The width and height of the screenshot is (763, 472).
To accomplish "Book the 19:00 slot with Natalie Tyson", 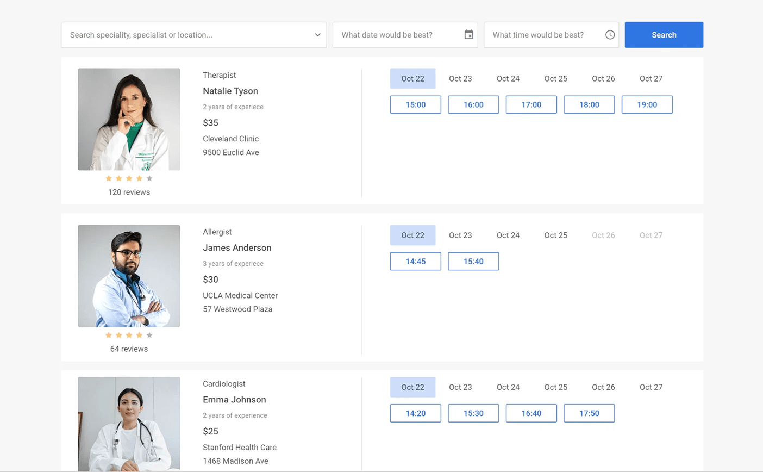I will point(647,104).
